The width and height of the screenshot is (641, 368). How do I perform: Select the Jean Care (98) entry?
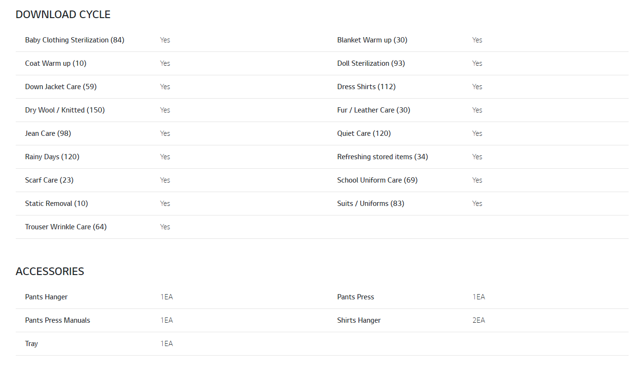coord(48,133)
